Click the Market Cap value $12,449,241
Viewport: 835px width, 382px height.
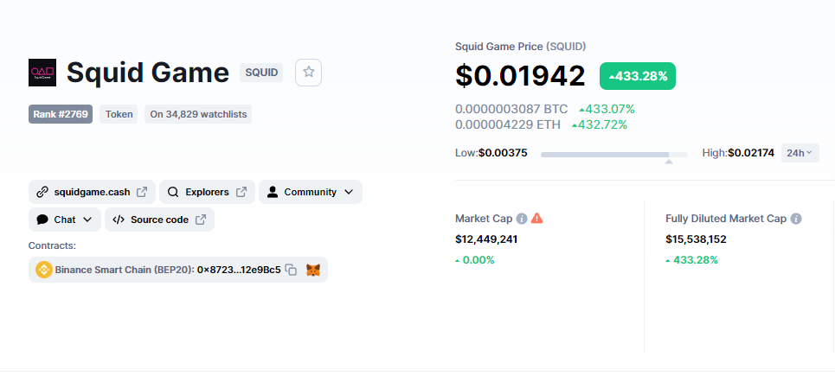click(486, 239)
